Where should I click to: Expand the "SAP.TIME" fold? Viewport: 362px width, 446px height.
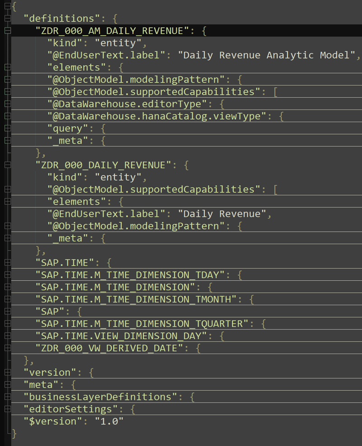8,263
